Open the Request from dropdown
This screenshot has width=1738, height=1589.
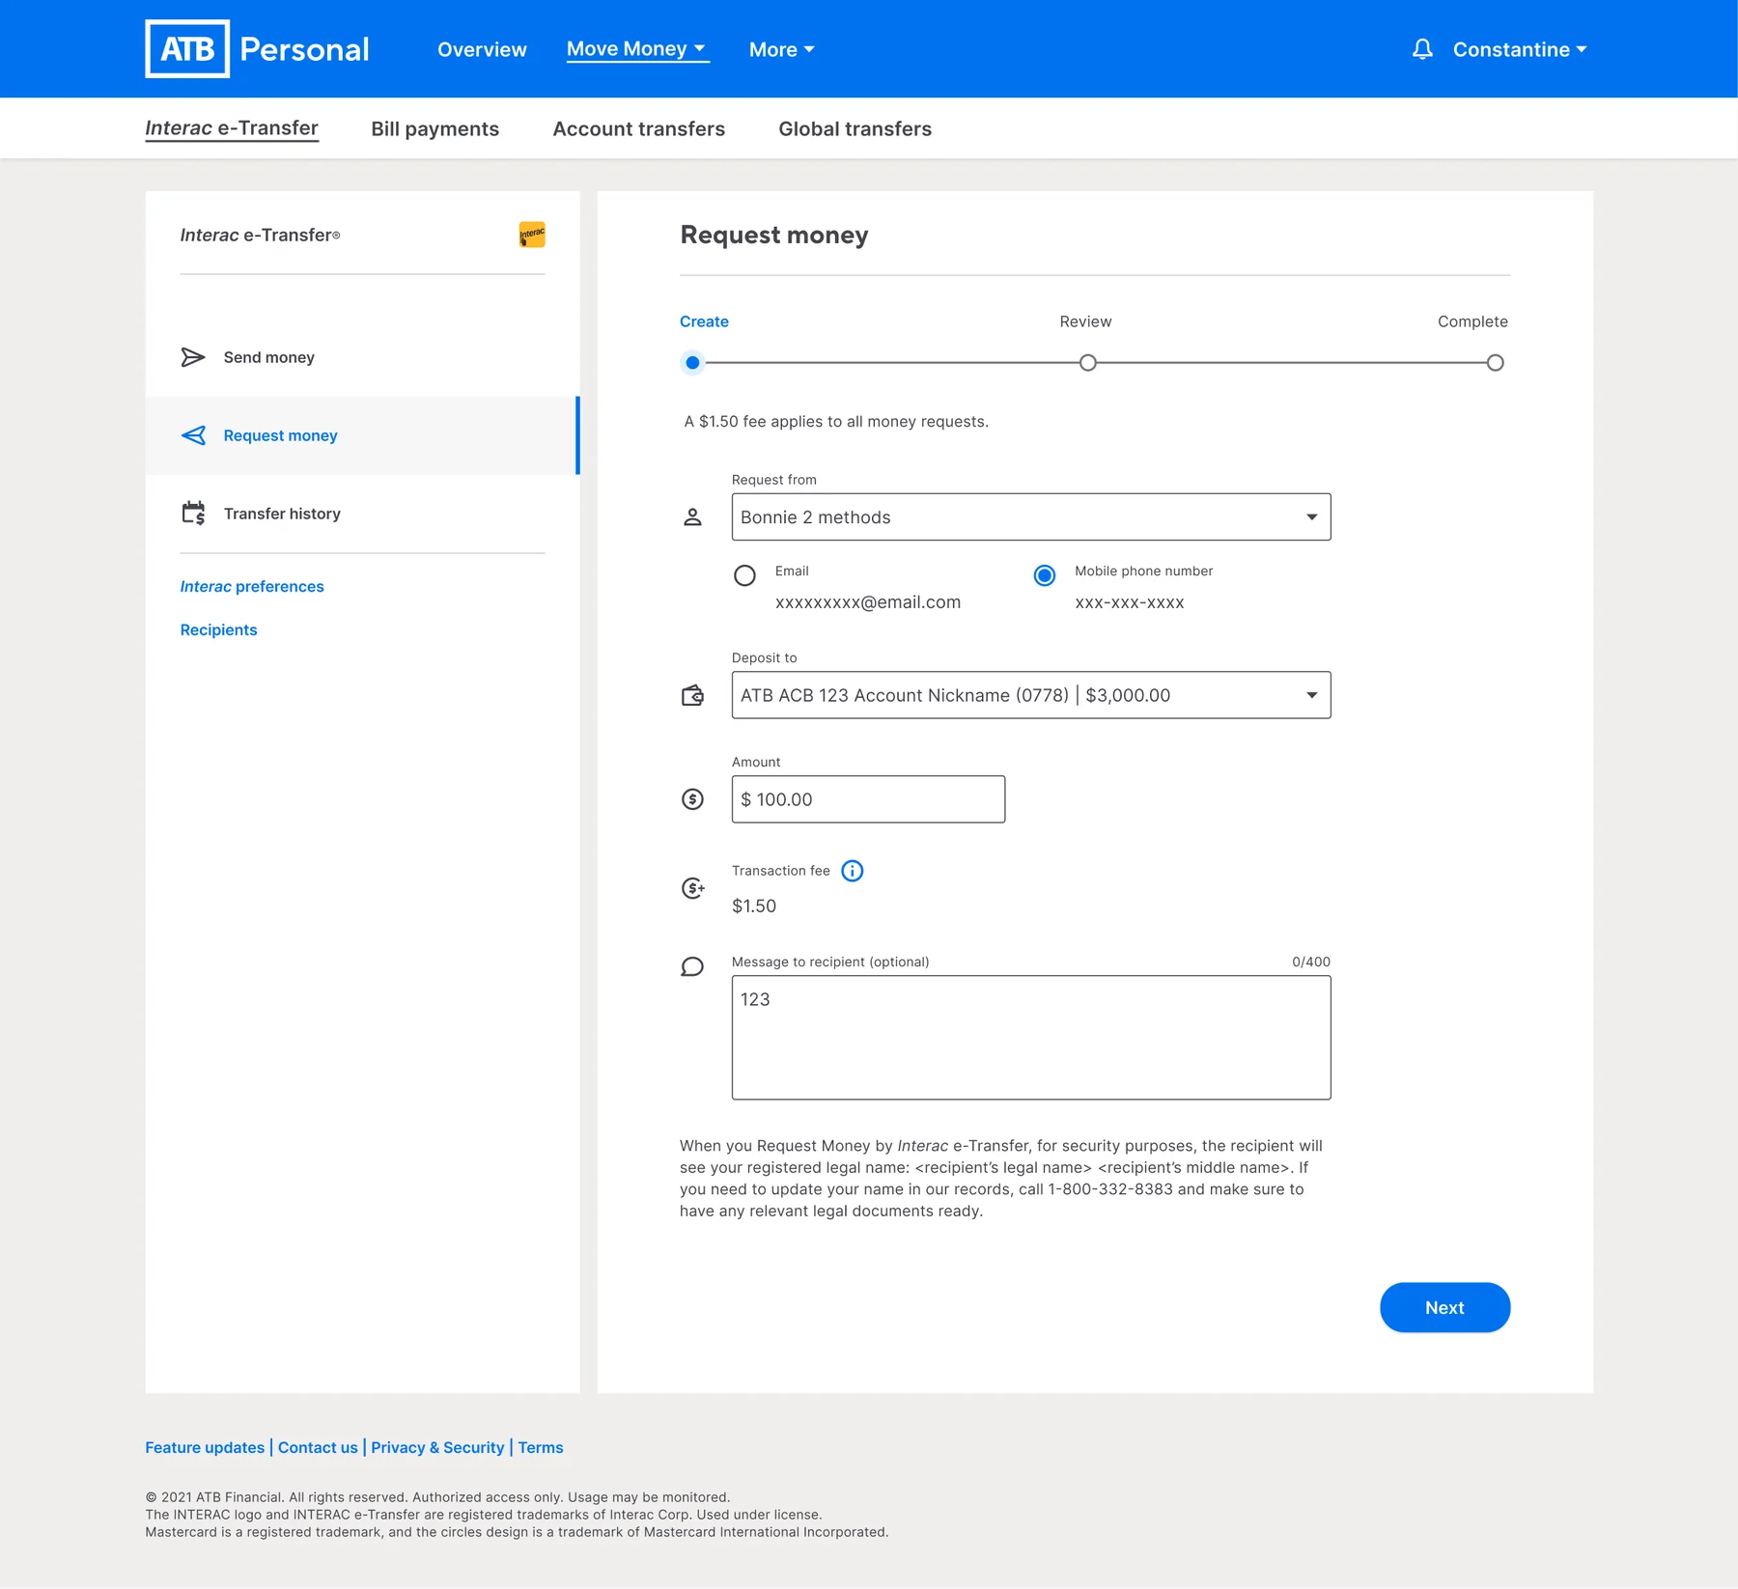(x=1031, y=517)
